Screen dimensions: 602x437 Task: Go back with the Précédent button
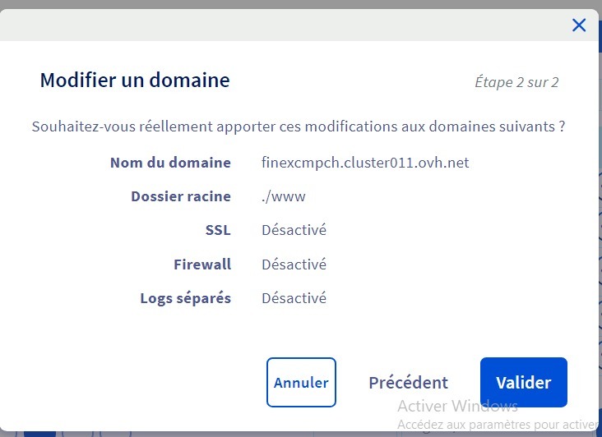point(408,383)
